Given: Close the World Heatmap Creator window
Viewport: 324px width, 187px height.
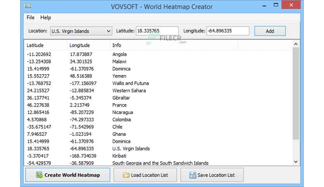Looking at the screenshot, I should pos(291,5).
